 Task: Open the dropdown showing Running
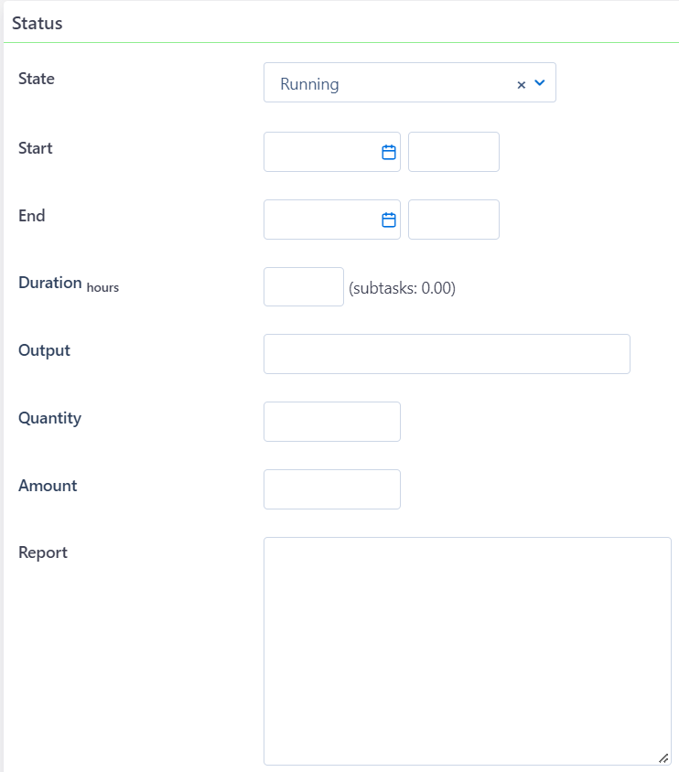click(x=410, y=82)
